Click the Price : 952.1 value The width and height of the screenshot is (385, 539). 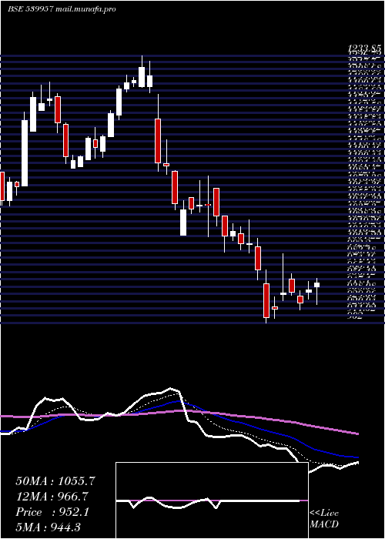point(52,512)
